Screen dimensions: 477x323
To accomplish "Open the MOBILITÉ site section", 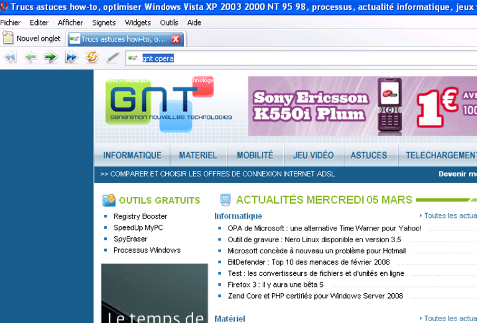I will pos(255,155).
